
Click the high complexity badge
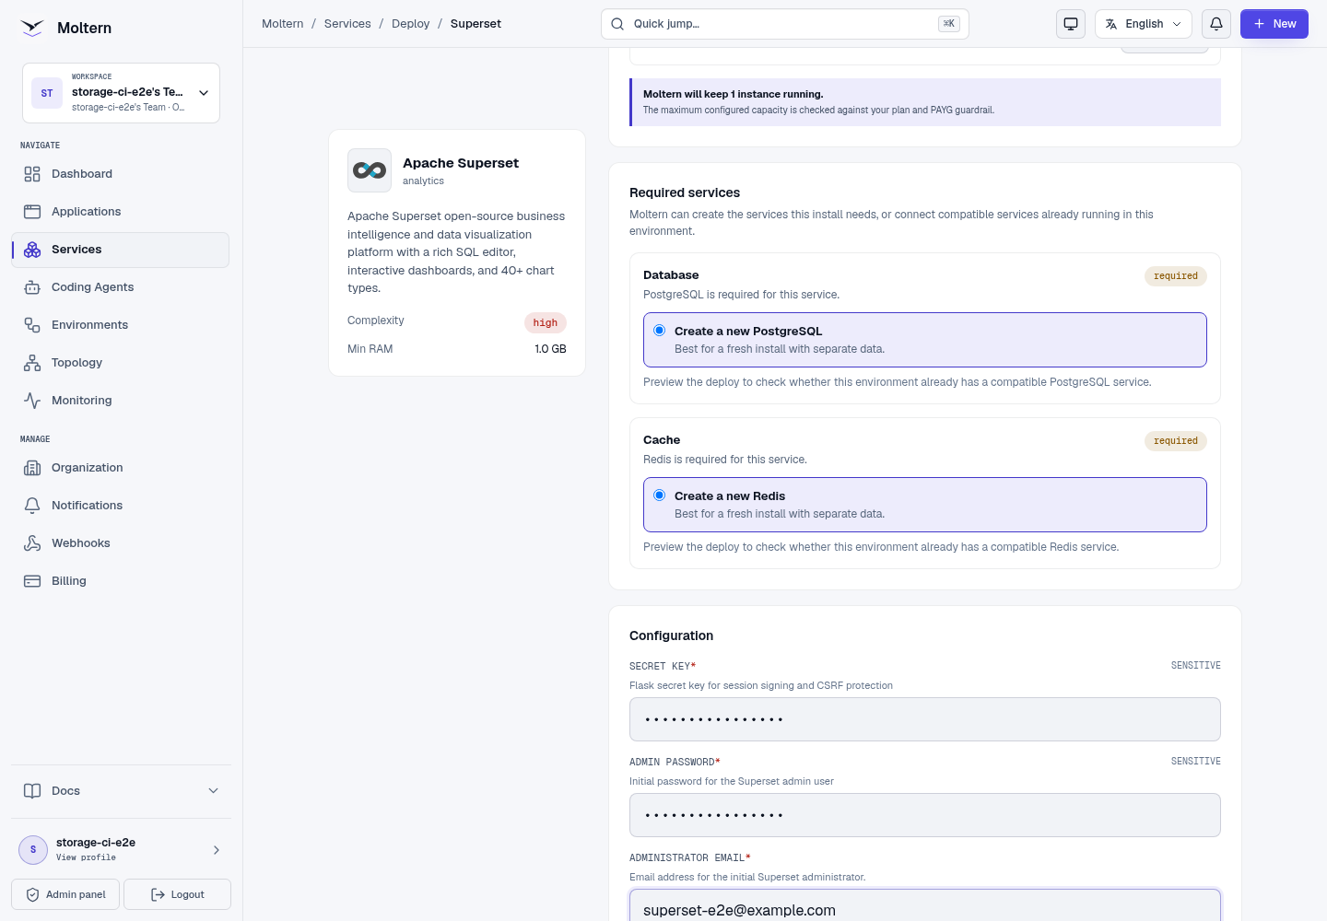pyautogui.click(x=546, y=323)
